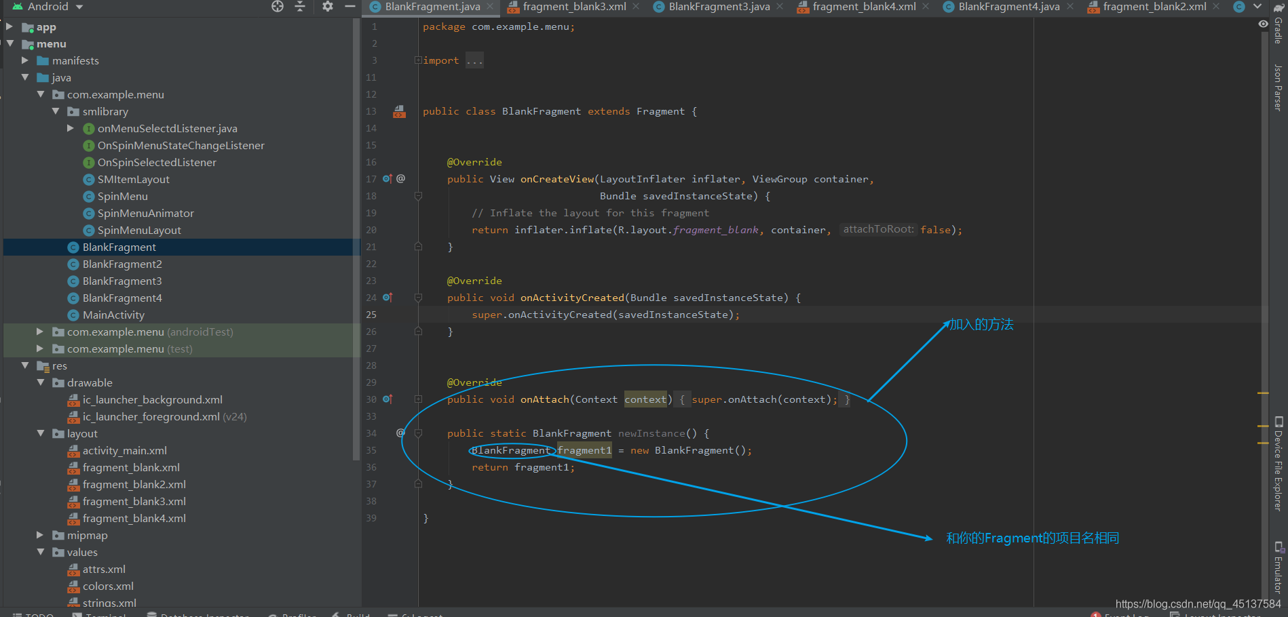
Task: Open the Gradle tool window
Action: 1278,24
